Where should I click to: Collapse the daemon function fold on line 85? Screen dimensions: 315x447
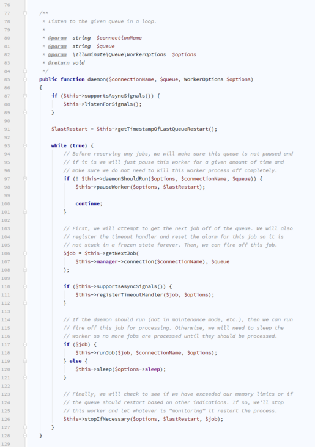coord(25,79)
